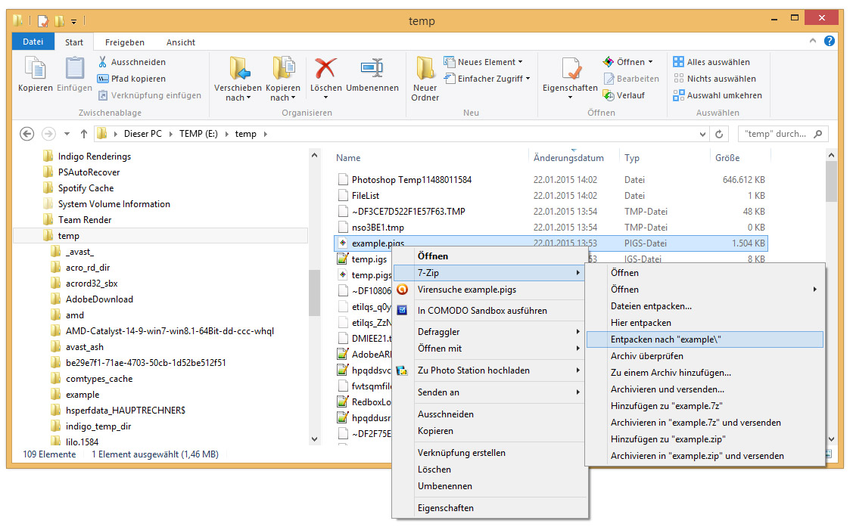Click the Ausschneiden scissors icon
Viewport: 853px width, 530px height.
[x=103, y=62]
